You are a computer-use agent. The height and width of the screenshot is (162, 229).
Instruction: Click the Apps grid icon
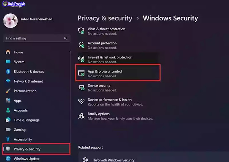tap(8, 100)
